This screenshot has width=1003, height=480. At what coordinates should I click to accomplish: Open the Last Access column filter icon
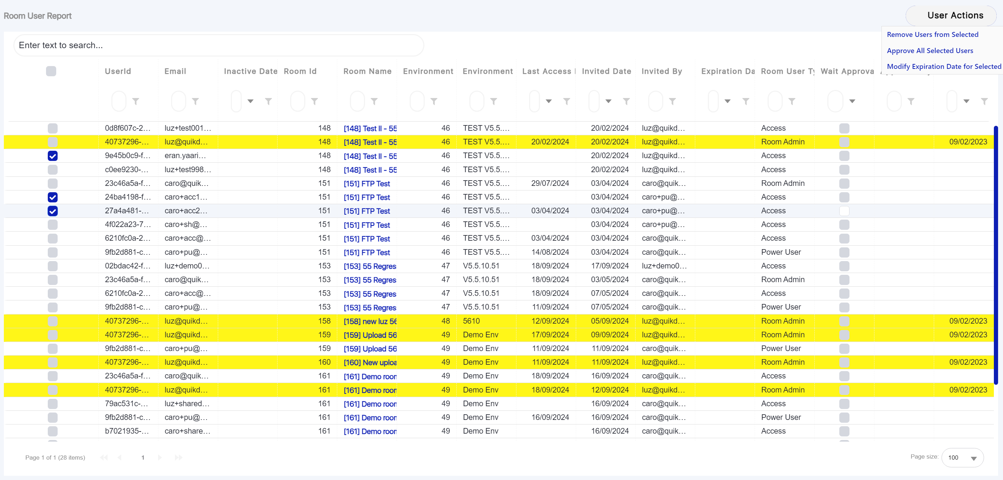tap(567, 101)
